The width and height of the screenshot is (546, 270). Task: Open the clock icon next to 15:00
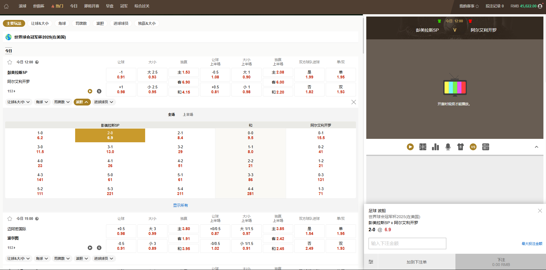37,219
